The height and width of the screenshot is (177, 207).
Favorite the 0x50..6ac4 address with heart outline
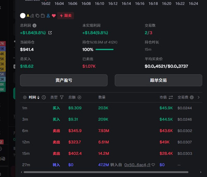(x=153, y=165)
